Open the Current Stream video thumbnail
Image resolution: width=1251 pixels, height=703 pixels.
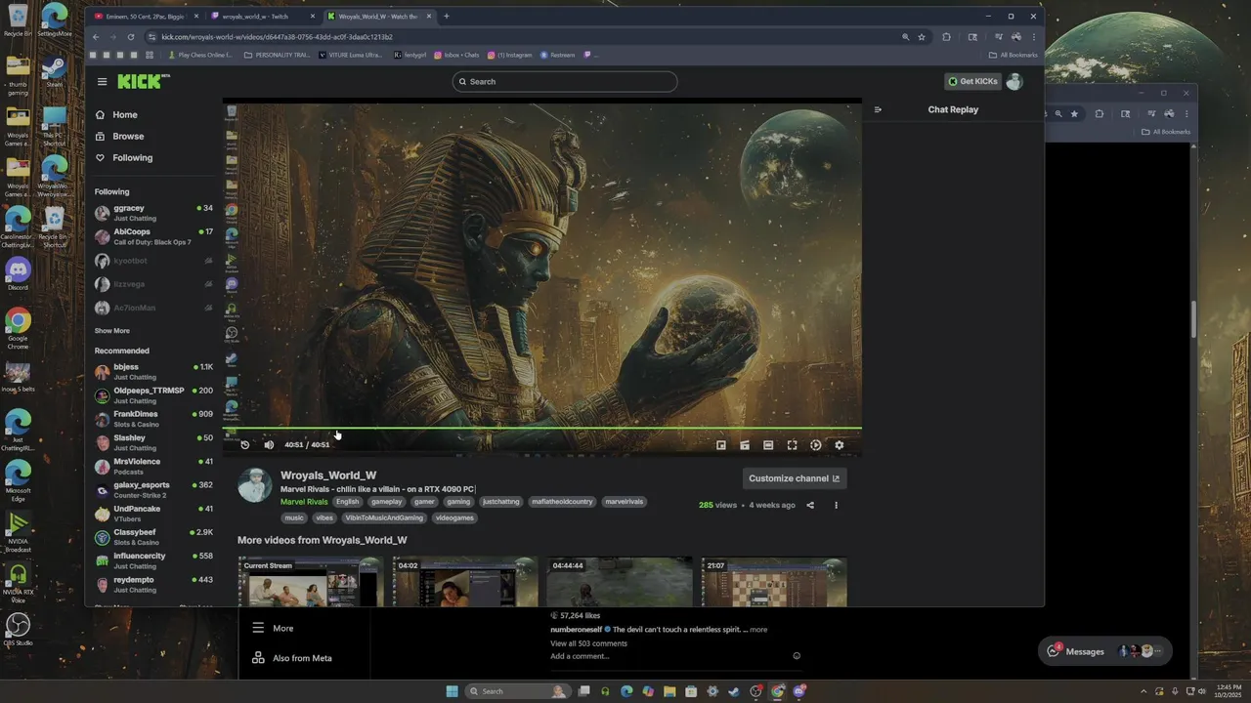pyautogui.click(x=311, y=582)
